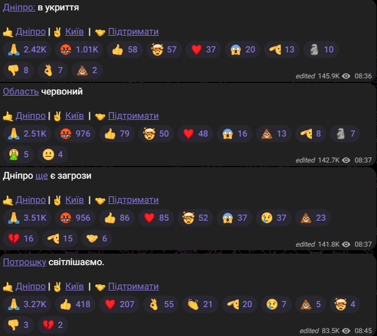Click the 'ще' link in third message
The width and height of the screenshot is (377, 336).
pos(42,176)
